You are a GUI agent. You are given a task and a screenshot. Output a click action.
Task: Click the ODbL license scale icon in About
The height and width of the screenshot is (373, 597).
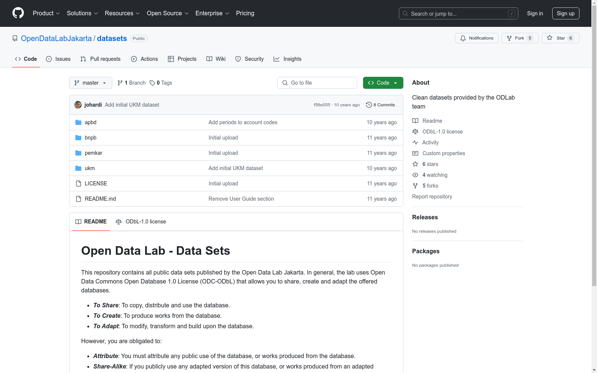(x=415, y=132)
